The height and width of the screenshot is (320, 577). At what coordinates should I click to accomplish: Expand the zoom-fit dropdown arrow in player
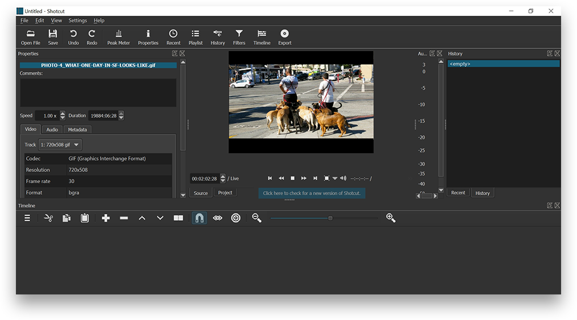coord(335,179)
